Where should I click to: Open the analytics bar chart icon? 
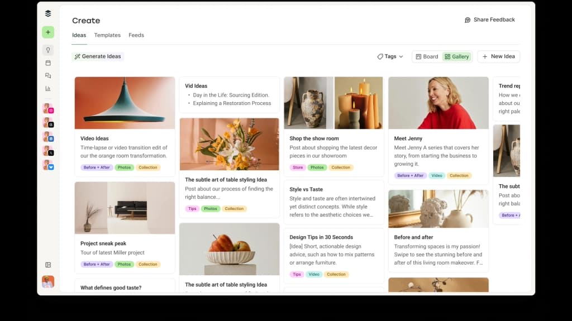(48, 88)
